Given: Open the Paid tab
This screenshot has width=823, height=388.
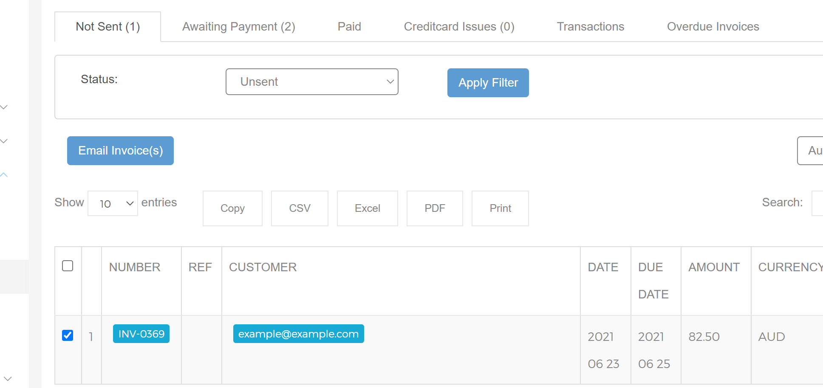Looking at the screenshot, I should pos(349,27).
